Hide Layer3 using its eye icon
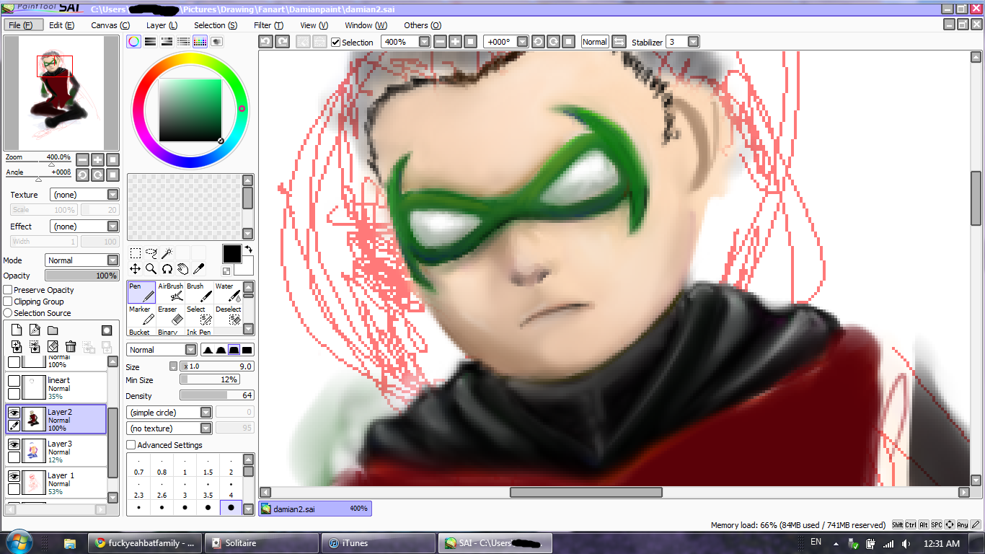985x554 pixels. tap(14, 444)
